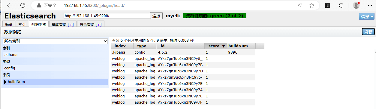Sort by the buildNum column header
The width and height of the screenshot is (376, 109).
click(x=241, y=46)
